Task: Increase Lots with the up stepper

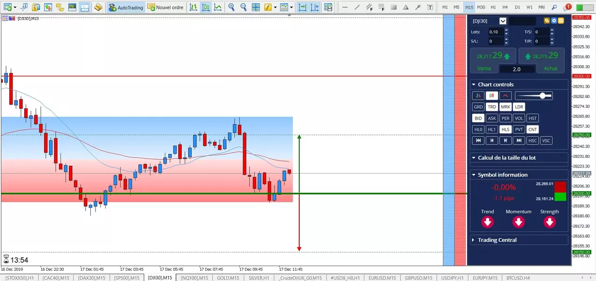Action: tap(506, 30)
